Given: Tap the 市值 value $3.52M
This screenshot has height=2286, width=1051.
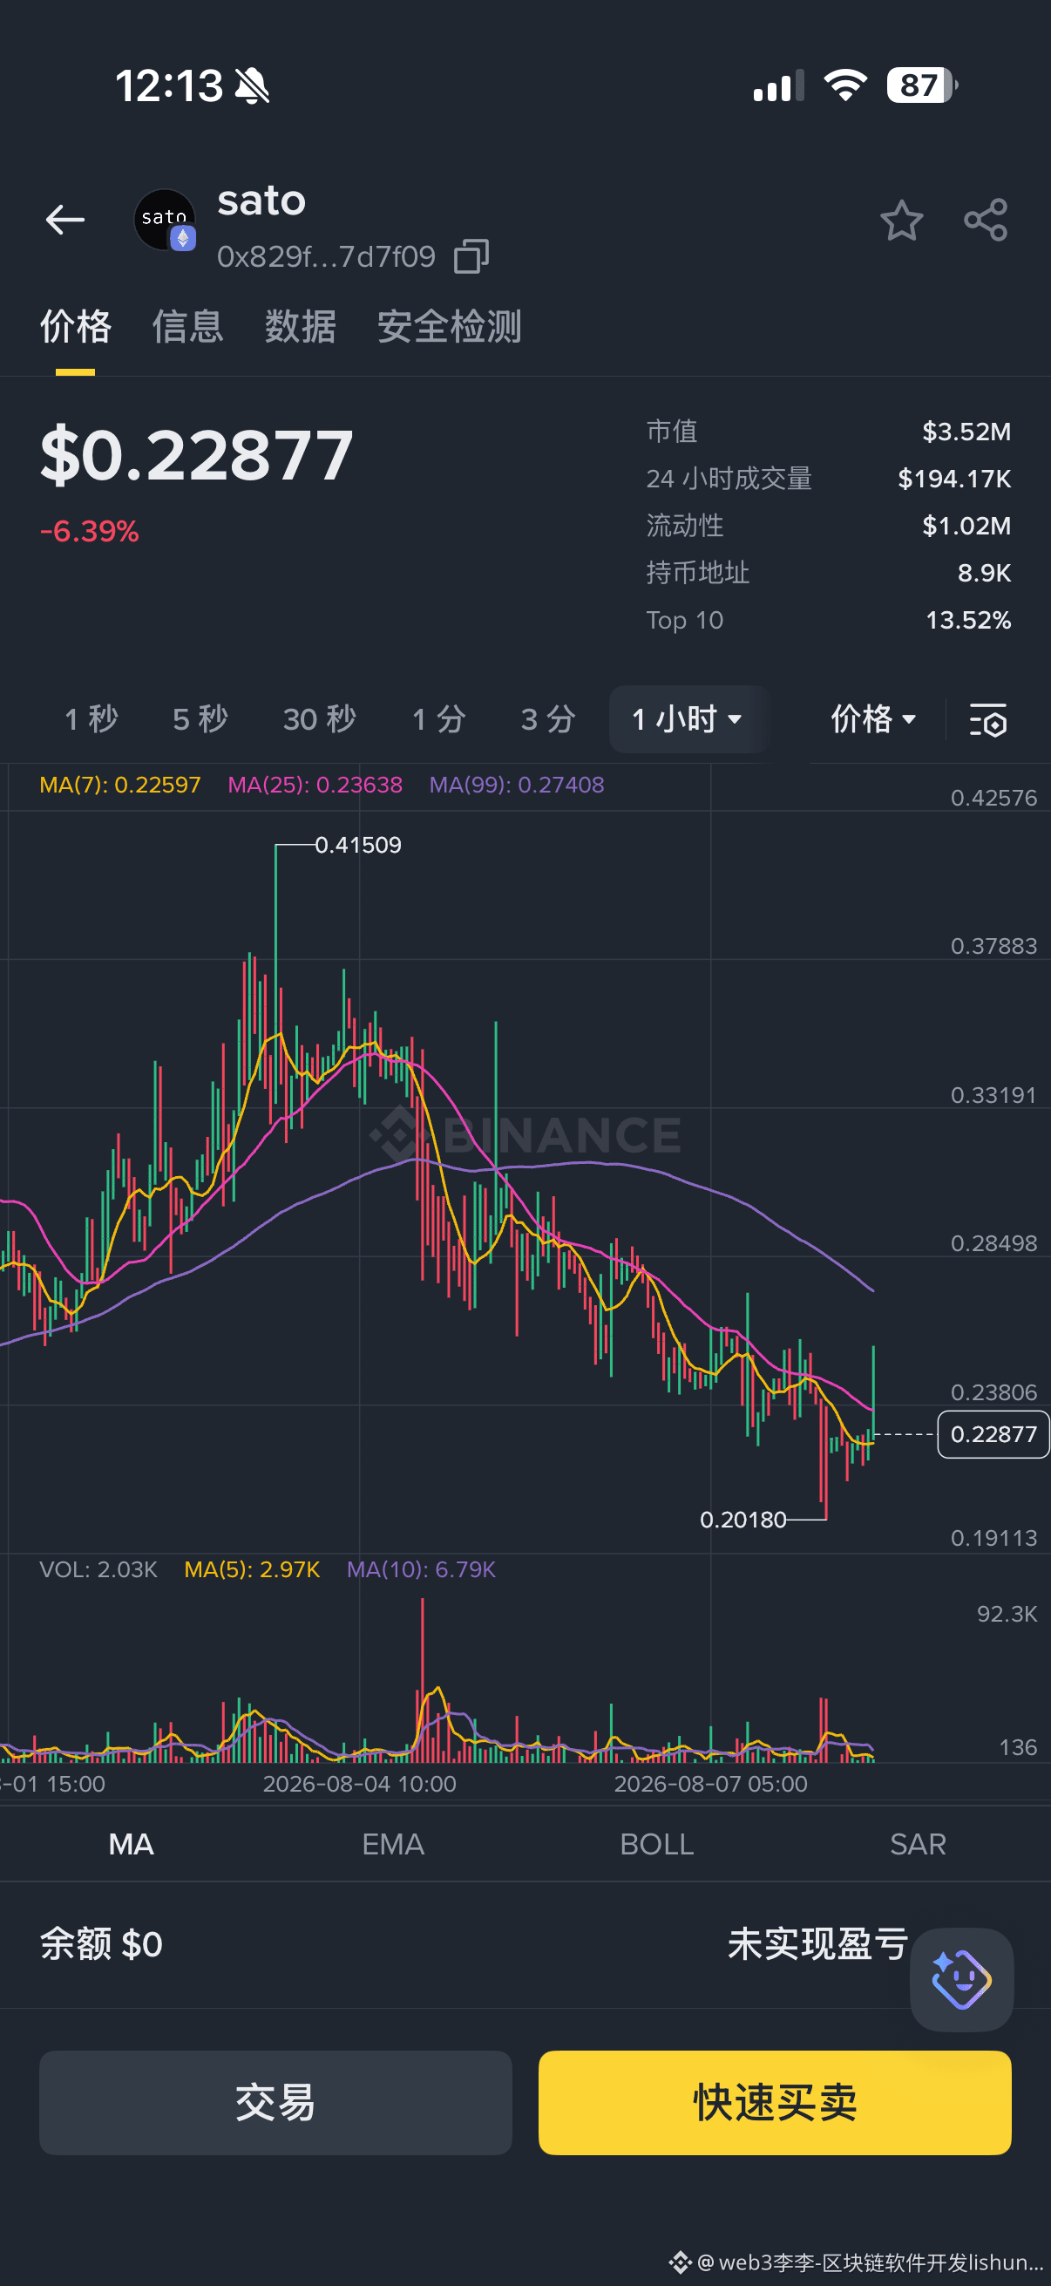Looking at the screenshot, I should coord(966,432).
